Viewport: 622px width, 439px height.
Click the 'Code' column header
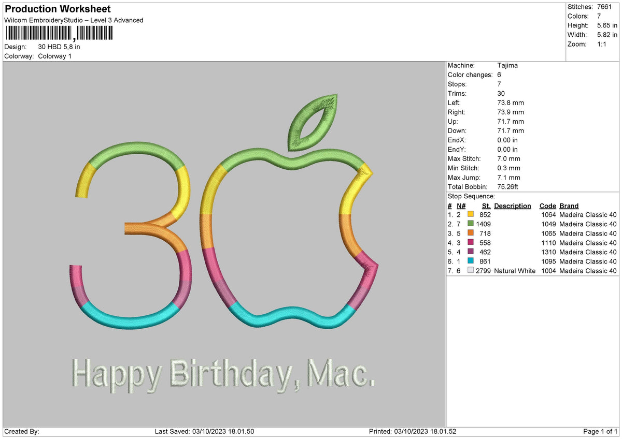coord(548,206)
